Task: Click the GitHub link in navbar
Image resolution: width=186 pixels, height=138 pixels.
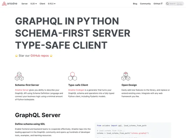Action: click(157, 4)
